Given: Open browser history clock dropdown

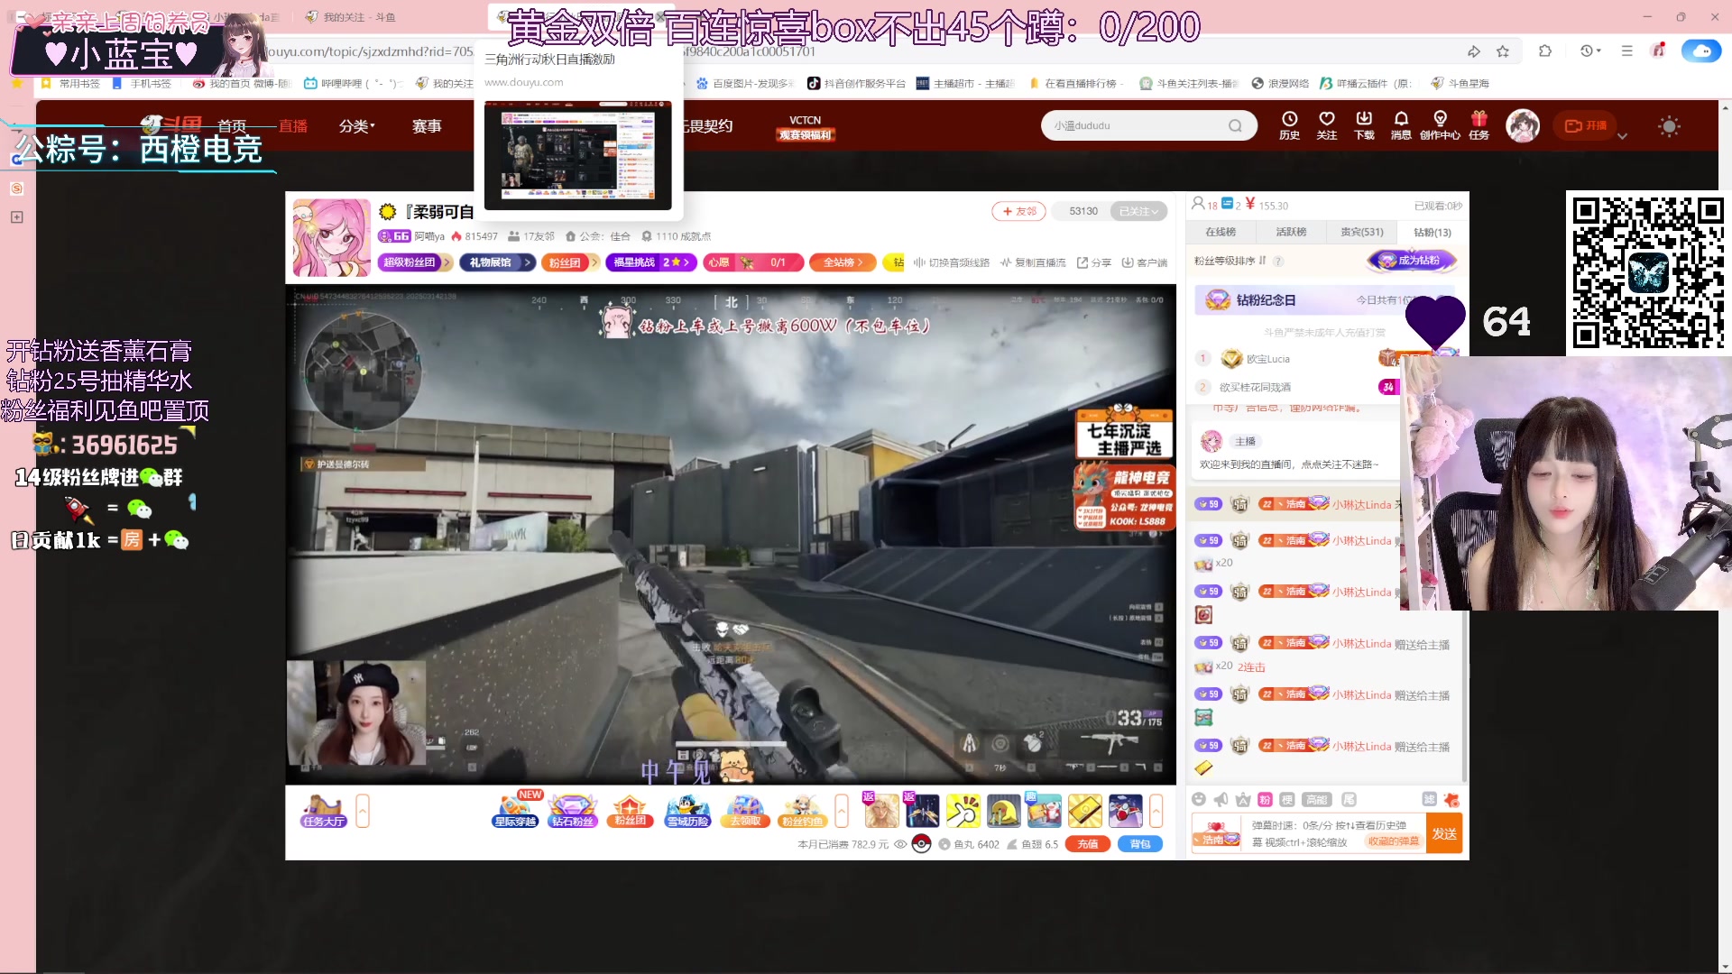Looking at the screenshot, I should tap(1589, 51).
